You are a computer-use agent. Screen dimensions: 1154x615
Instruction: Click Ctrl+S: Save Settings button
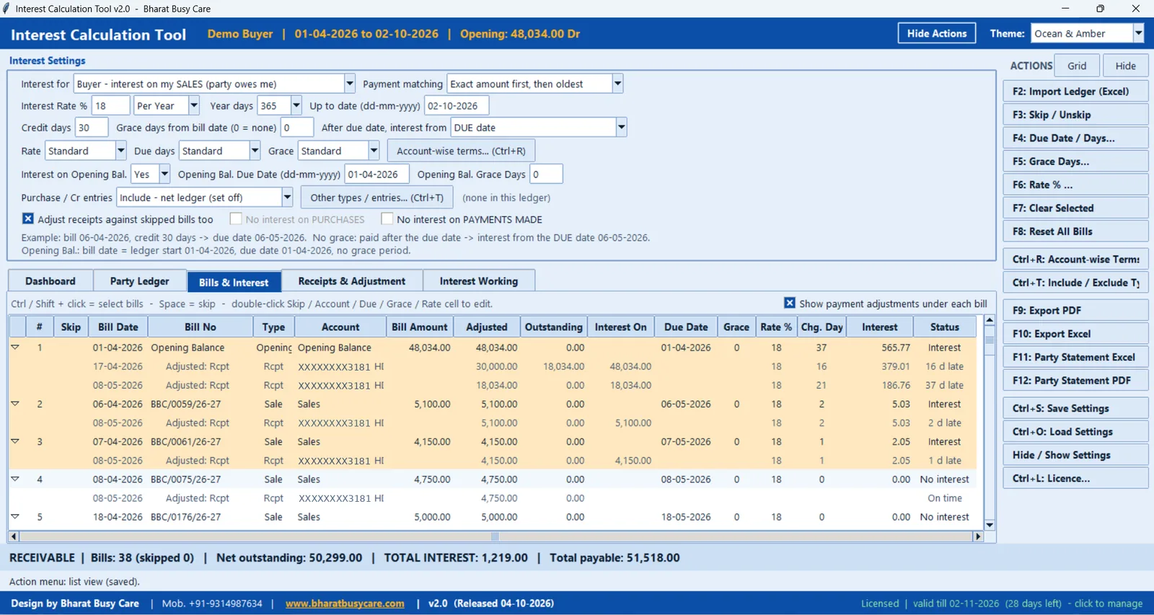point(1075,408)
